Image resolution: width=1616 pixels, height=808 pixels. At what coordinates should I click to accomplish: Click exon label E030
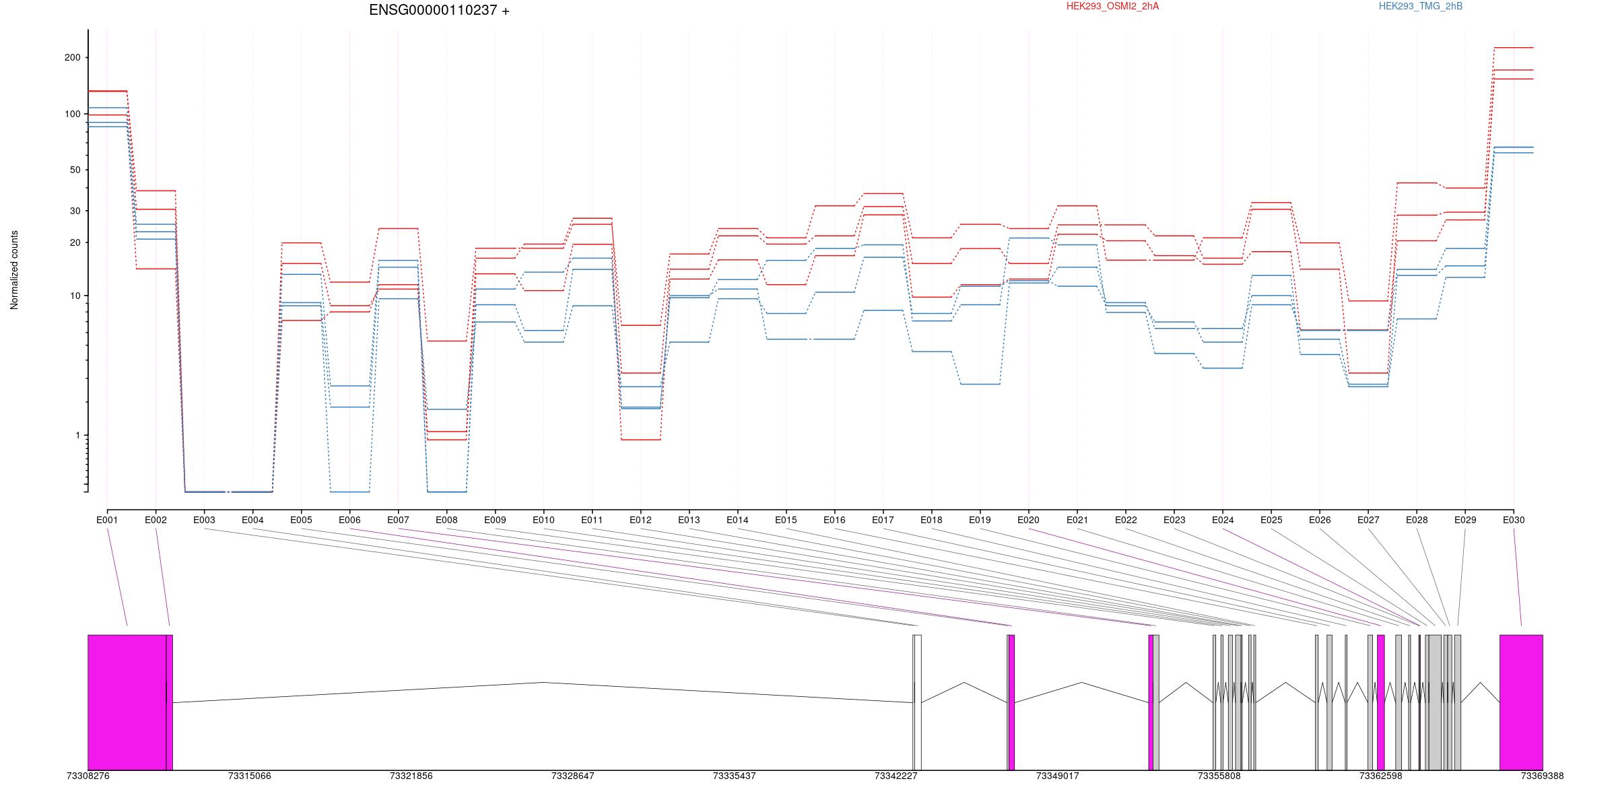tap(1514, 520)
